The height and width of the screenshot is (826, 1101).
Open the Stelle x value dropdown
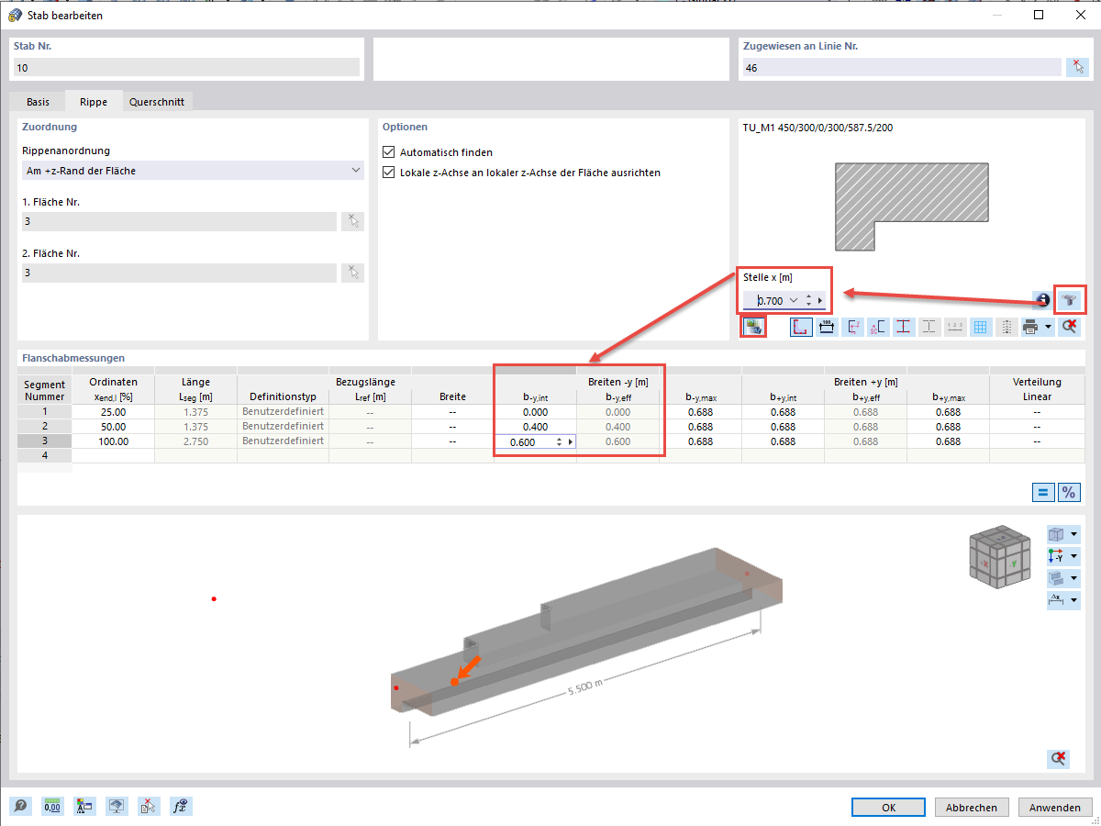(795, 299)
